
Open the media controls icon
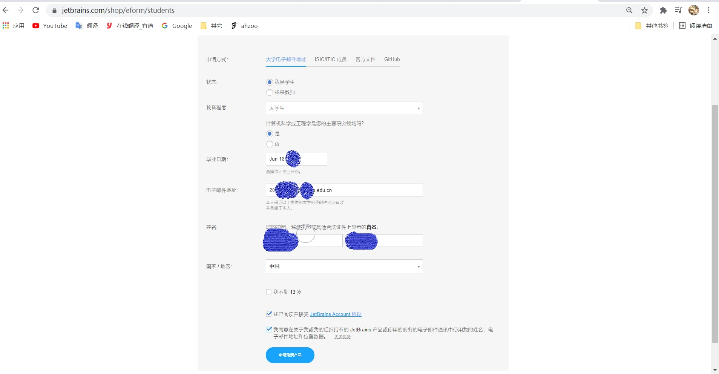click(x=678, y=10)
